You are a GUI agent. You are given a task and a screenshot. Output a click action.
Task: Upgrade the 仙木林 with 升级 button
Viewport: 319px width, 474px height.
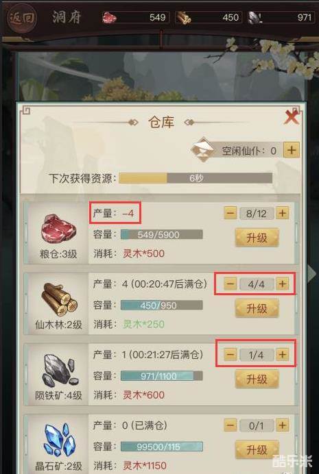pos(257,309)
